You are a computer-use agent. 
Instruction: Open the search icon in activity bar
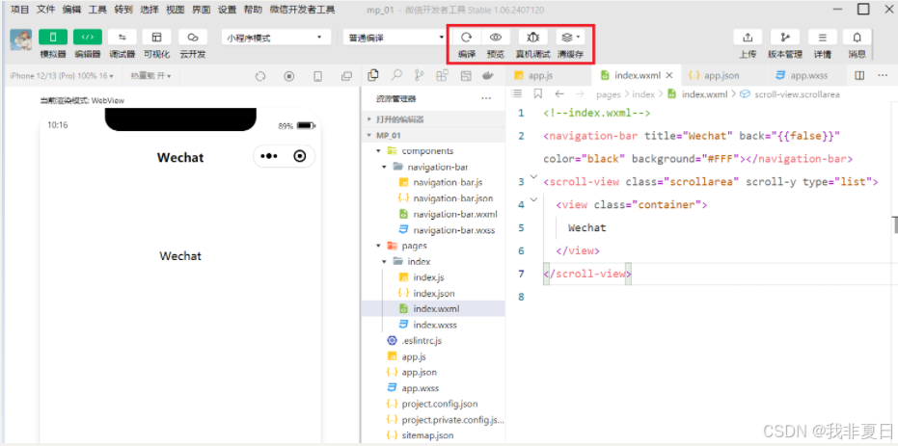[x=396, y=75]
